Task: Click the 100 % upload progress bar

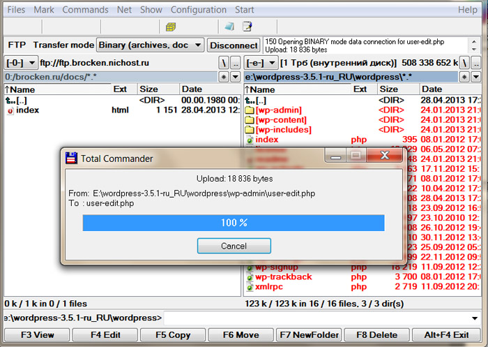Action: pyautogui.click(x=234, y=223)
